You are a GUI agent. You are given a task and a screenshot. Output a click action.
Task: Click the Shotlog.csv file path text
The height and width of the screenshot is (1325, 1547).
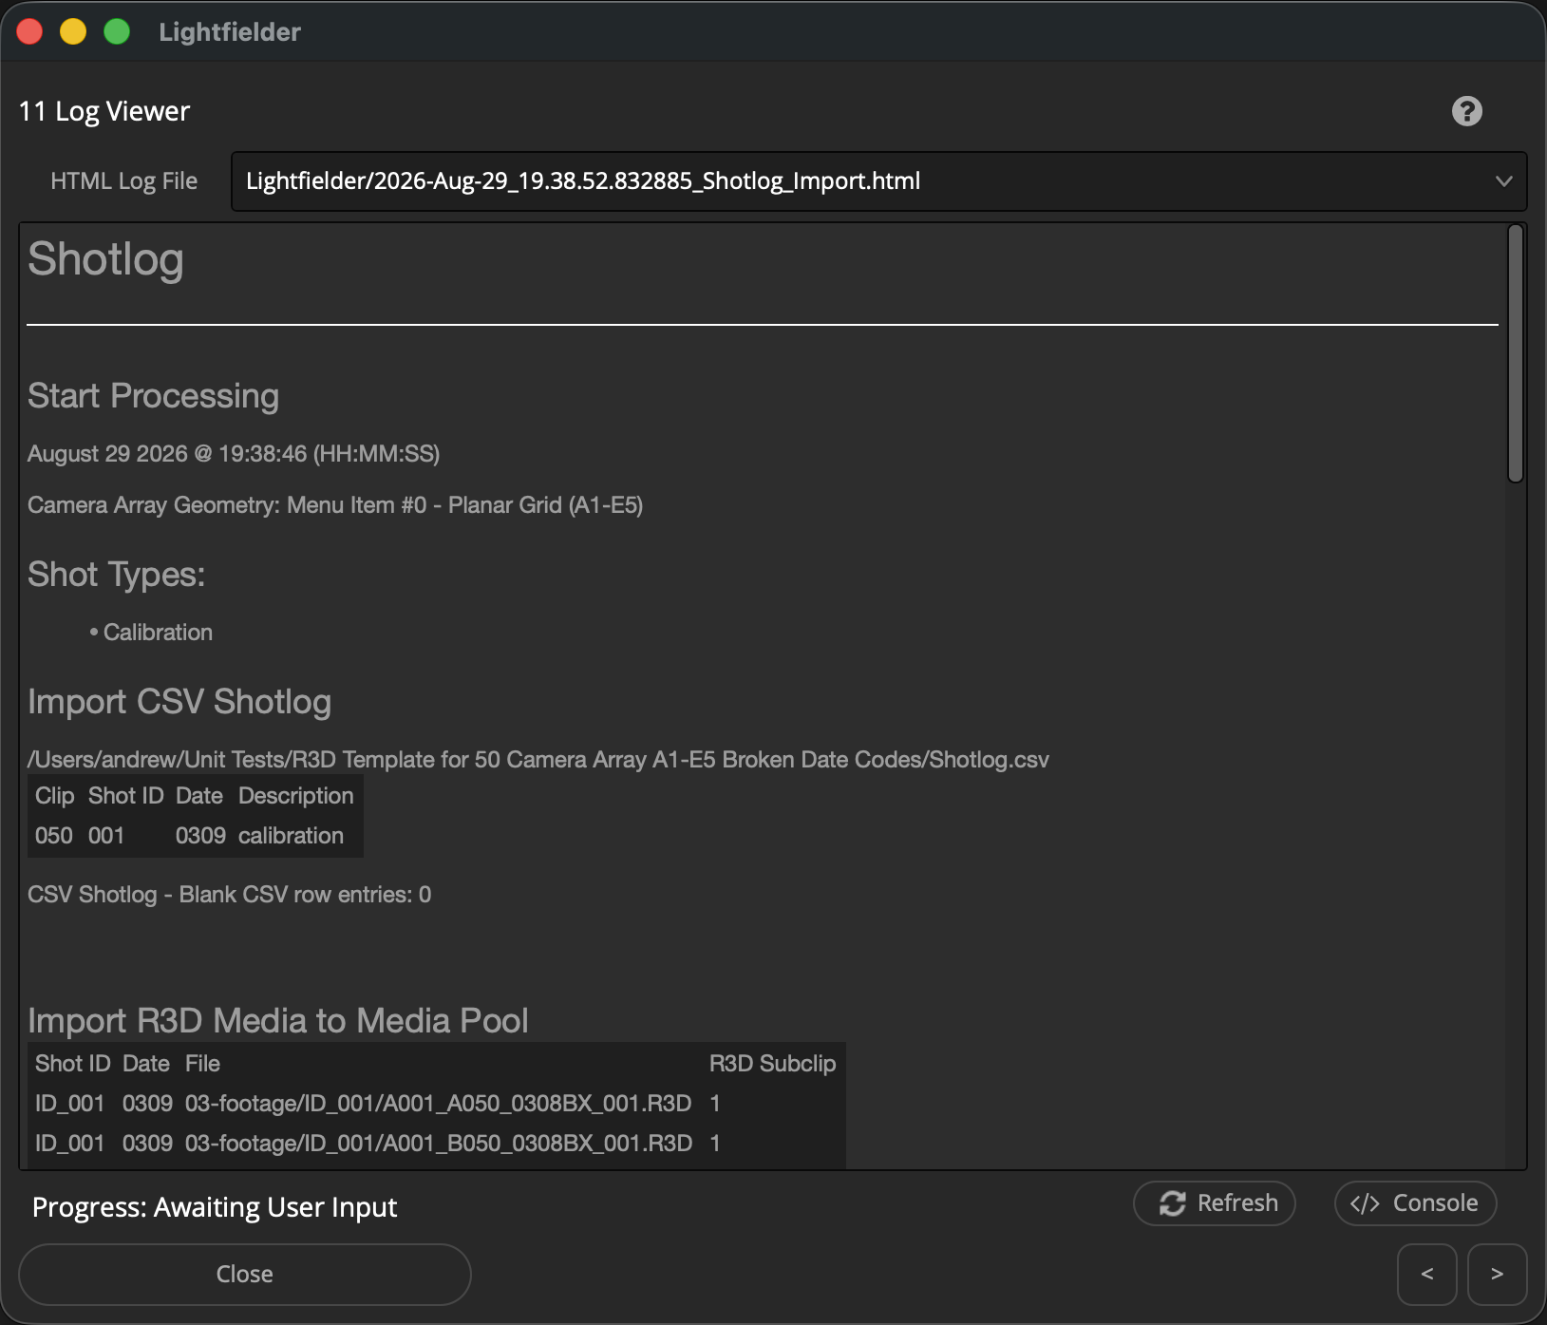click(x=538, y=760)
